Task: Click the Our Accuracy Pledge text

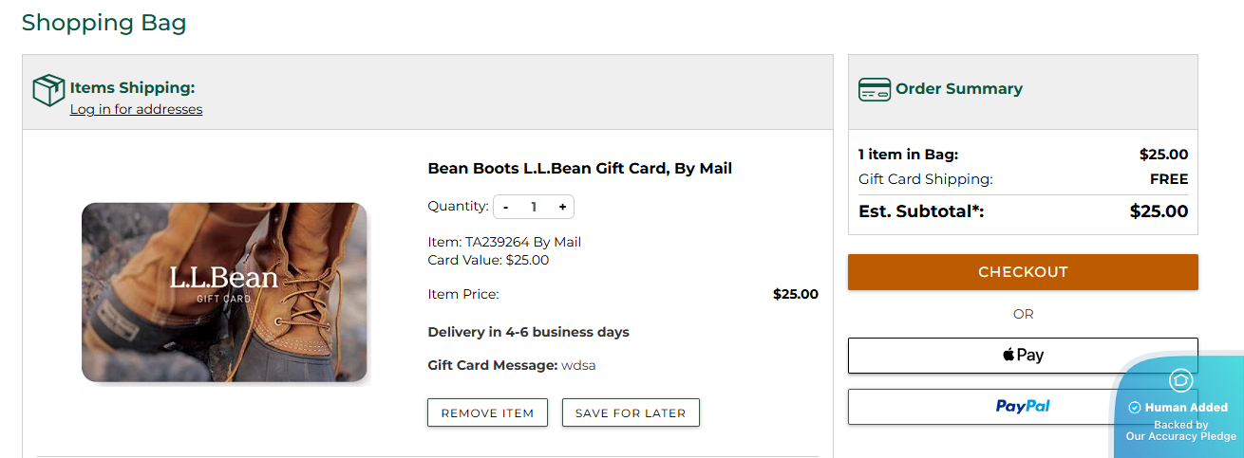Action: click(1181, 437)
